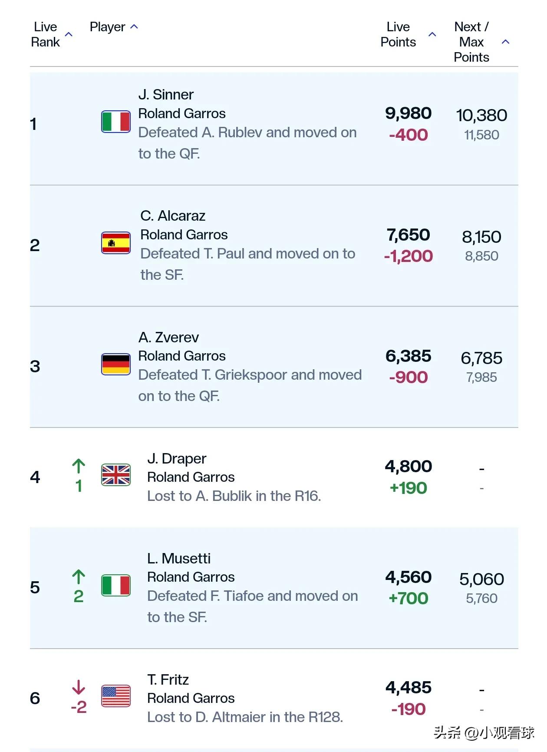The width and height of the screenshot is (547, 752).
Task: Click the Italy flag beside L. Musetti
Action: pos(116,585)
